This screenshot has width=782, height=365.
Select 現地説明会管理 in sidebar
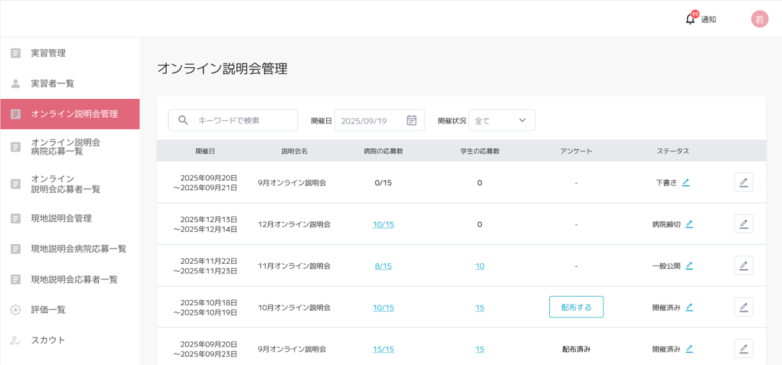[x=61, y=218]
